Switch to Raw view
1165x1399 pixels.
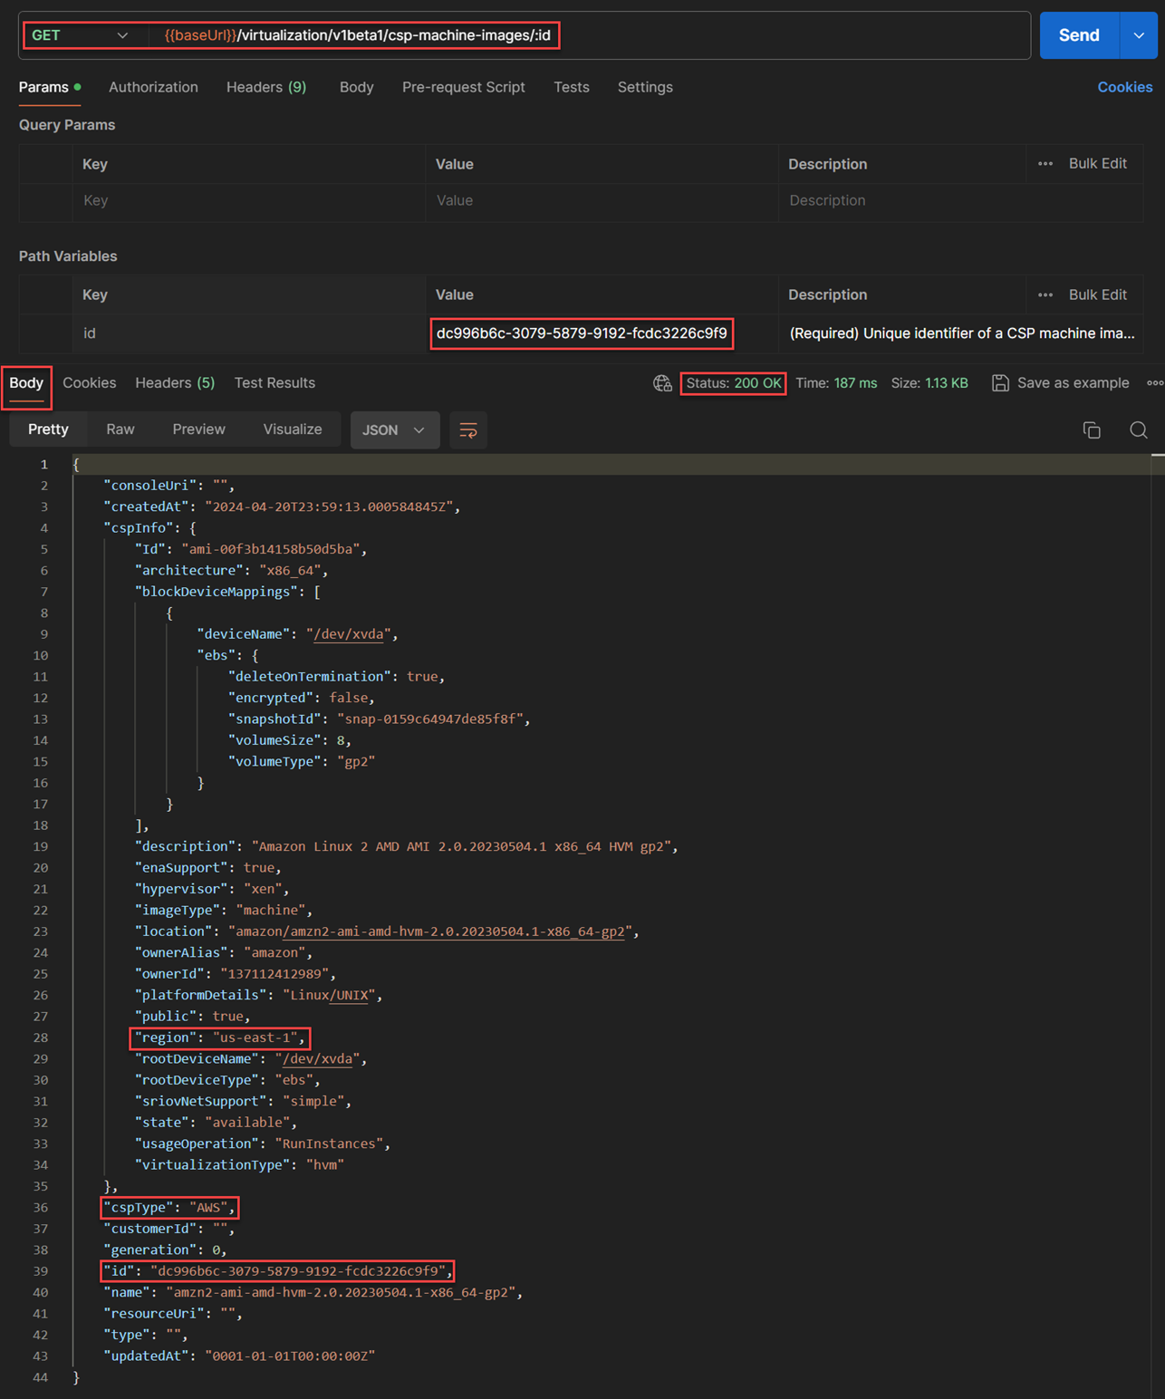120,429
